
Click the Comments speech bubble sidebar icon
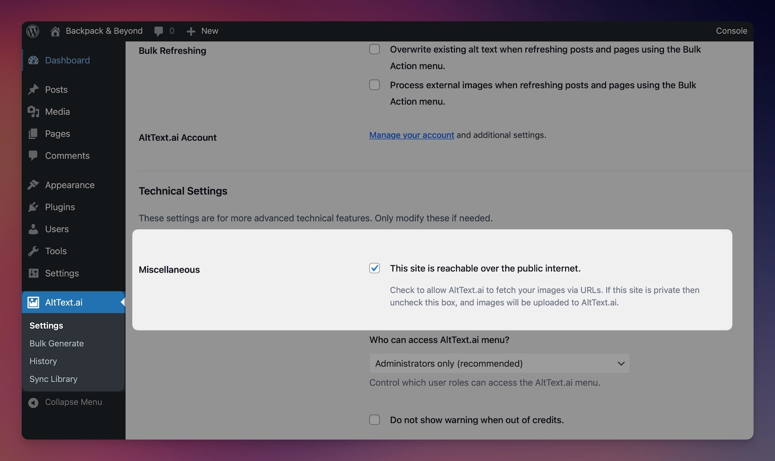[33, 156]
